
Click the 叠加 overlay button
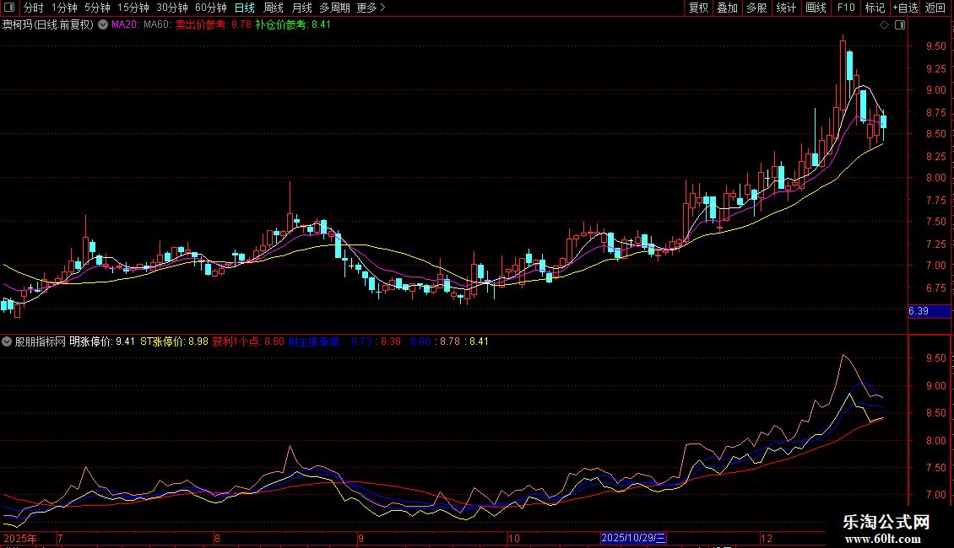click(727, 8)
